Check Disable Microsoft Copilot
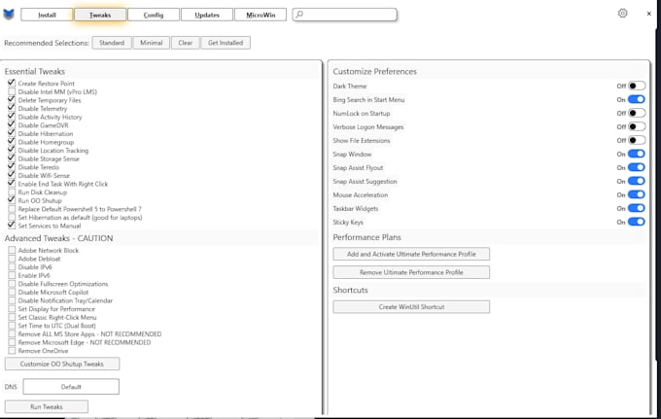Screen dimensions: 661x419 [12, 292]
